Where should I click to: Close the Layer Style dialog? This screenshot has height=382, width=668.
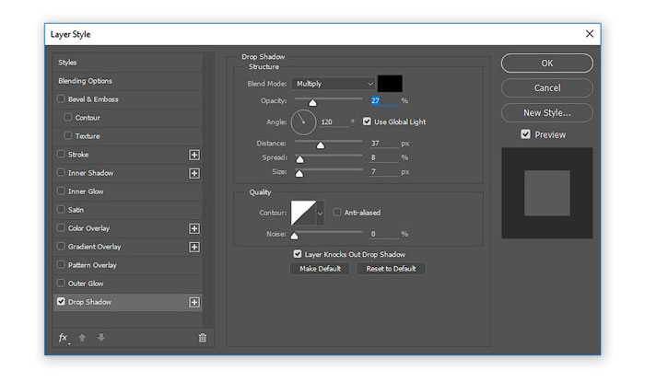pos(590,34)
